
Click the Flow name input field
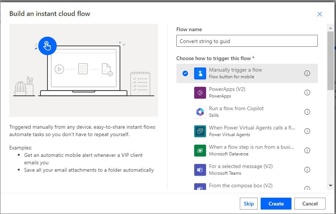point(247,41)
